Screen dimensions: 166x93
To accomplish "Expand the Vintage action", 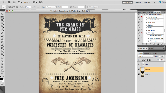I will tap(147, 28).
